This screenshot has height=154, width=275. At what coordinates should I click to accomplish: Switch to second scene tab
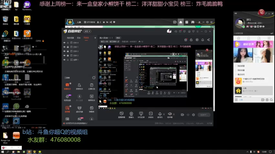click(79, 38)
